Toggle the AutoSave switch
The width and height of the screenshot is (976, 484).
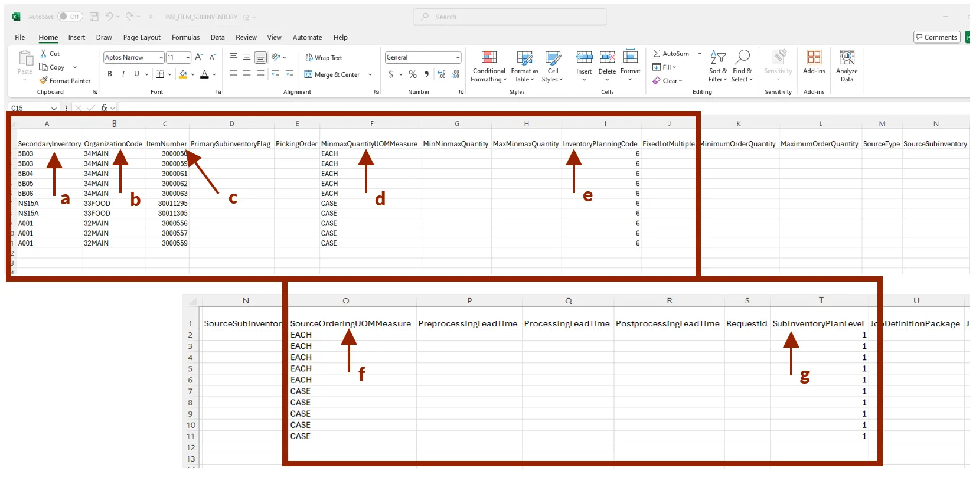pos(70,17)
